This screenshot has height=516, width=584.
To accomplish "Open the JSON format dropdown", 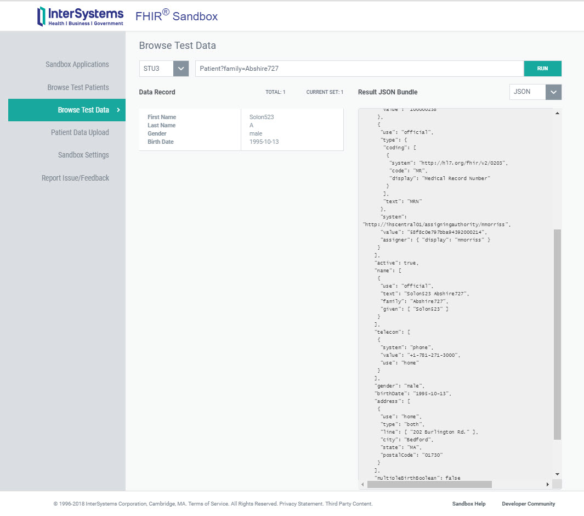I will pyautogui.click(x=535, y=92).
